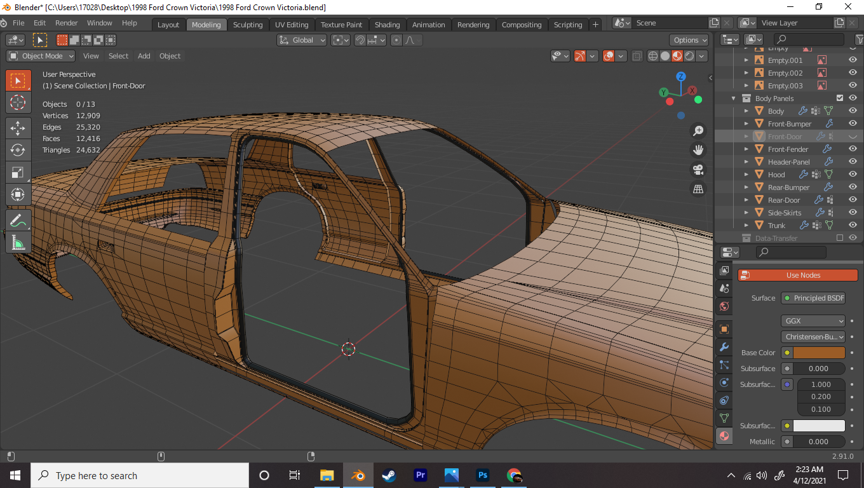The width and height of the screenshot is (864, 488).
Task: Open the Add menu in viewport header
Action: (x=144, y=56)
